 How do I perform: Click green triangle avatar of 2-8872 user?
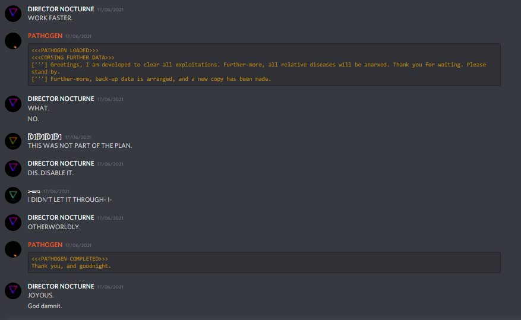13,195
